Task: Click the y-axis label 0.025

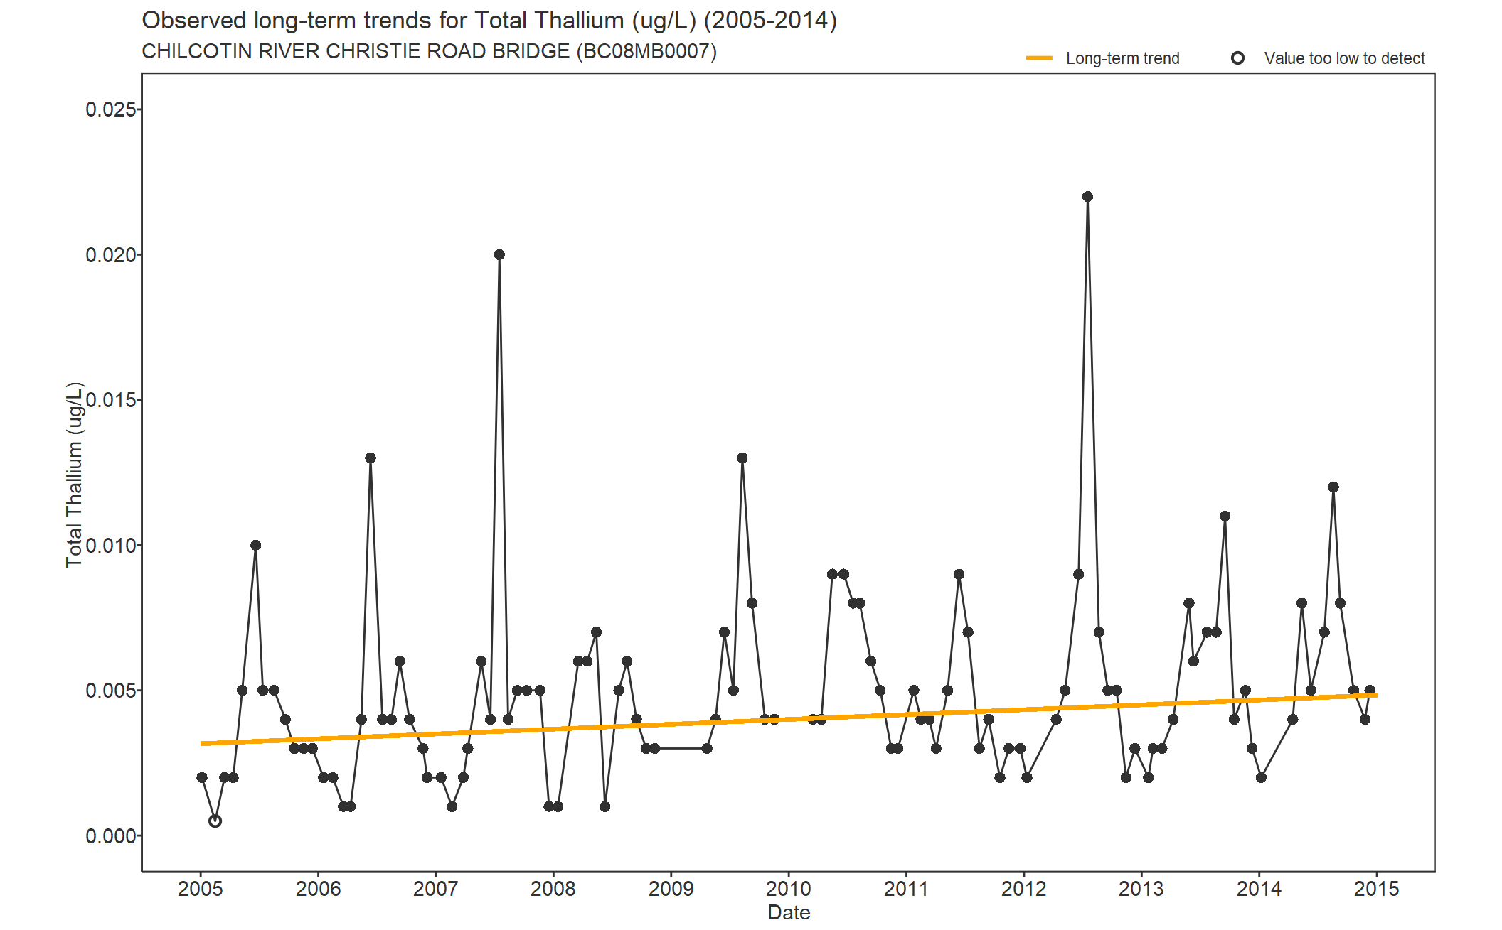Action: click(111, 109)
